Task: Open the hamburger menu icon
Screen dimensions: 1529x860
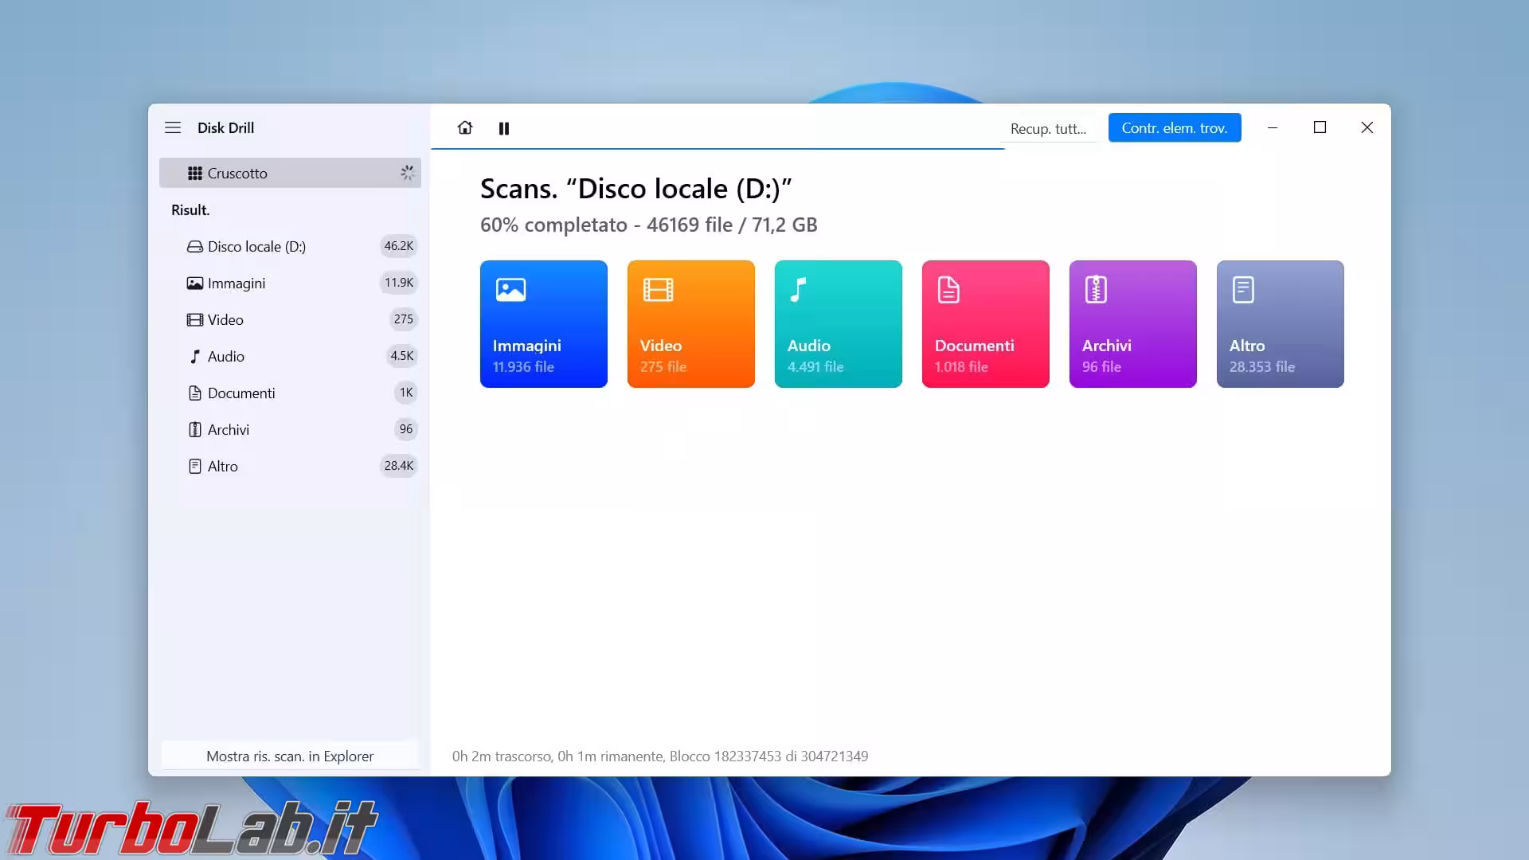Action: point(173,127)
